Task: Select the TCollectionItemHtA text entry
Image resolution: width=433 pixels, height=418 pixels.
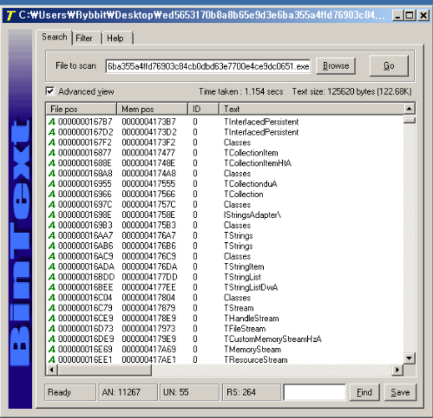Action: (x=257, y=163)
